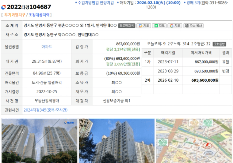Open the second apartment building photo
Screen dimensions: 233x163
coord(116,141)
